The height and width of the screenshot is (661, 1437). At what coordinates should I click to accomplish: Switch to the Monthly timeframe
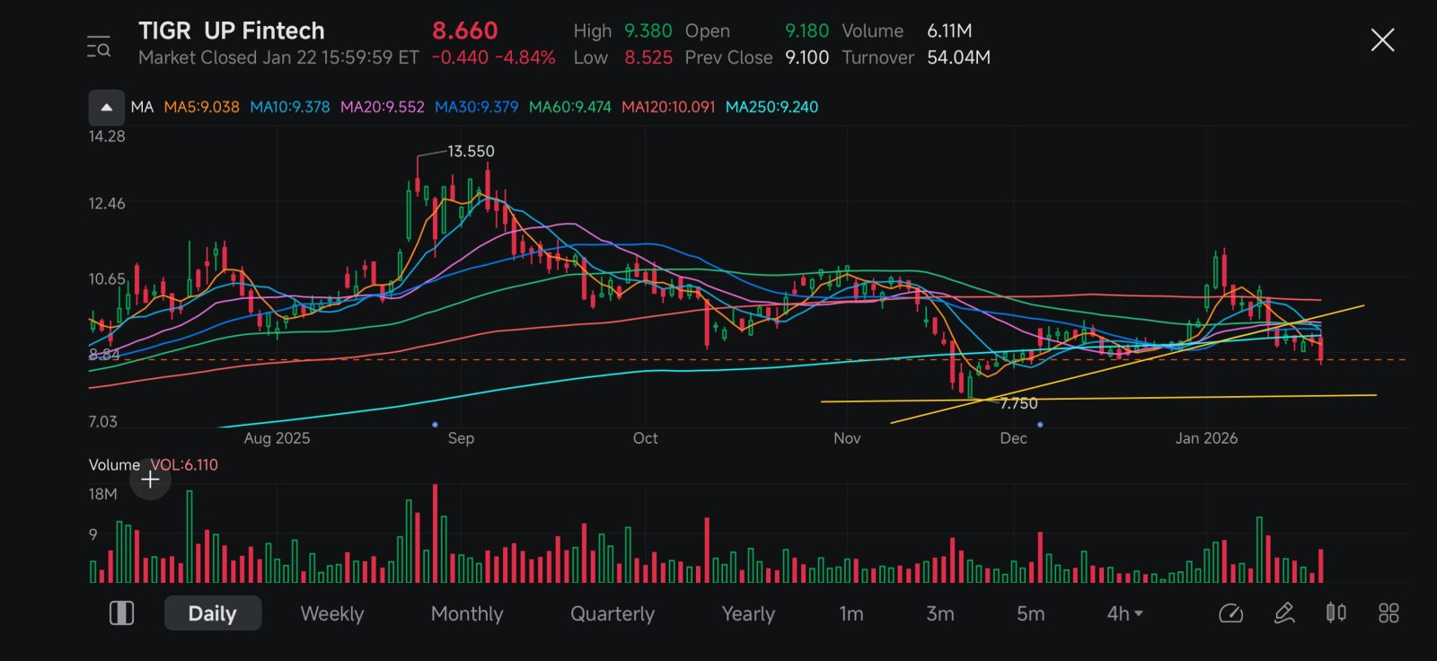pos(467,613)
